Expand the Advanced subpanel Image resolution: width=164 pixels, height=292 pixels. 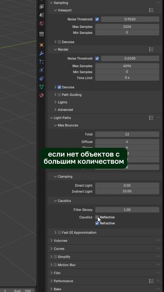[x=55, y=109]
